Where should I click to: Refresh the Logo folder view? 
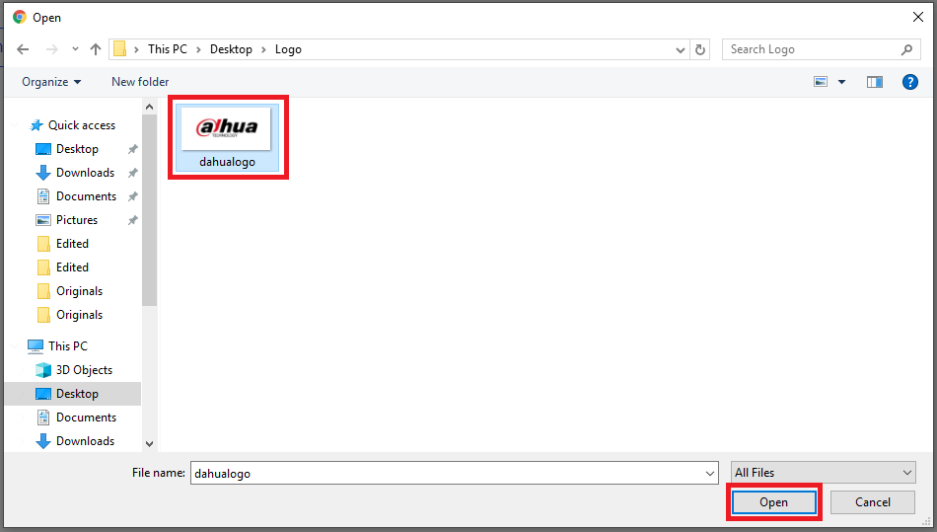pyautogui.click(x=700, y=49)
